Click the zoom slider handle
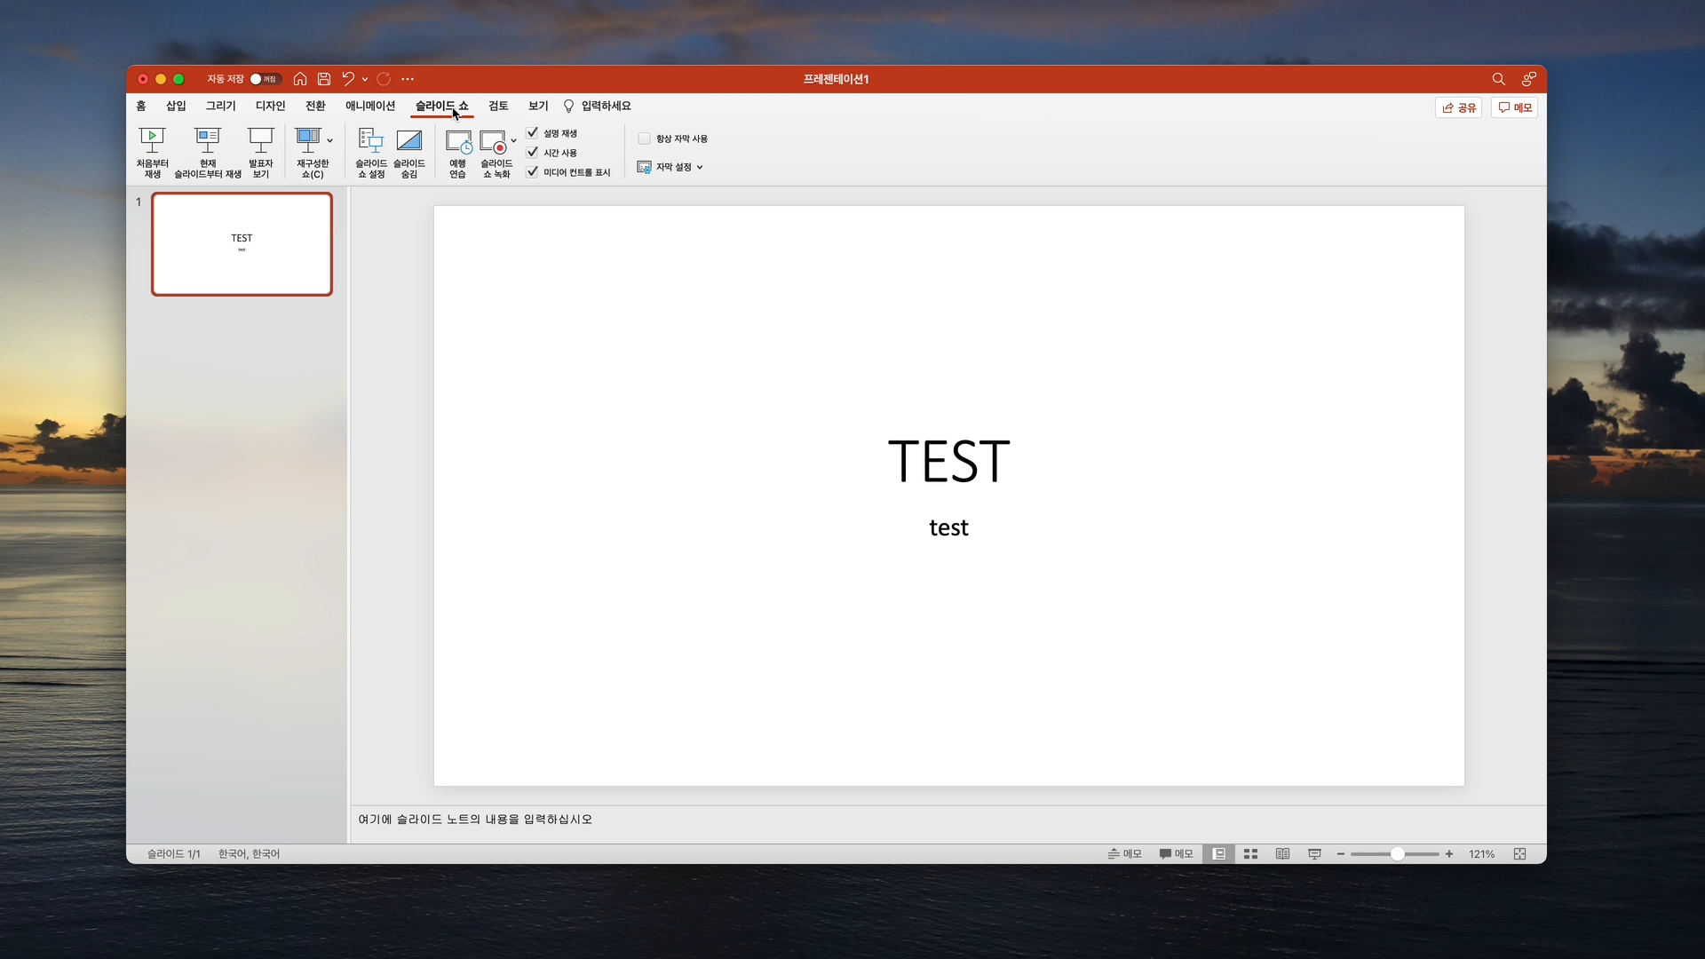 tap(1397, 854)
